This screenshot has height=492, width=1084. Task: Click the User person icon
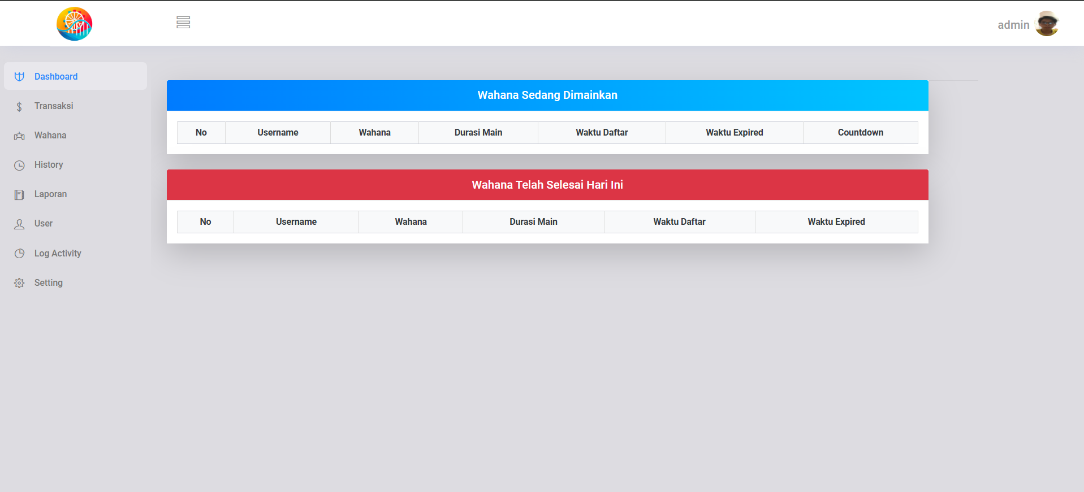coord(19,224)
